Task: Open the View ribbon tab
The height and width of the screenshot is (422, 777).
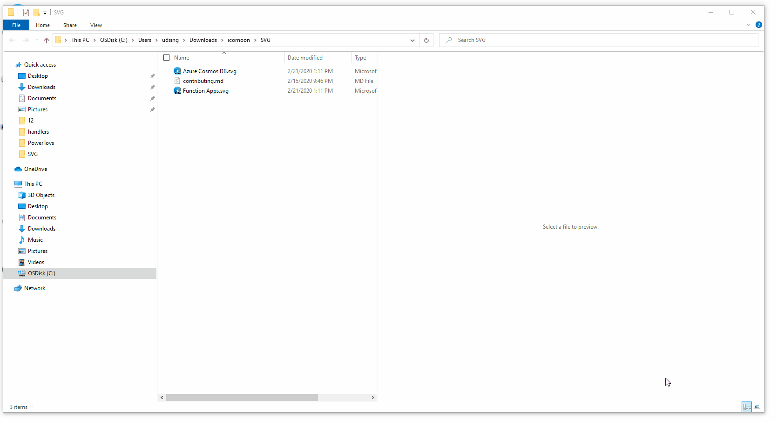Action: [96, 25]
